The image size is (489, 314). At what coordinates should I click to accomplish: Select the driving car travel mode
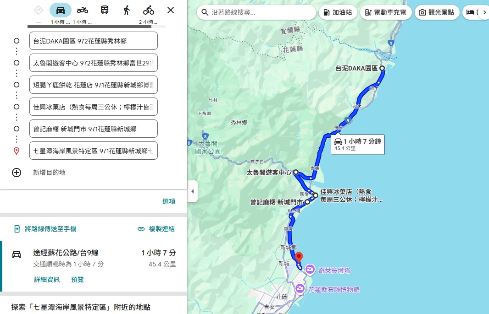(60, 10)
